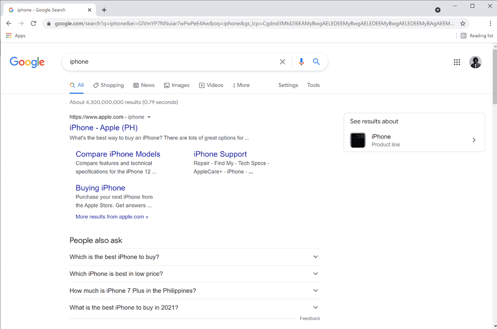Click the Google logo

click(x=27, y=62)
